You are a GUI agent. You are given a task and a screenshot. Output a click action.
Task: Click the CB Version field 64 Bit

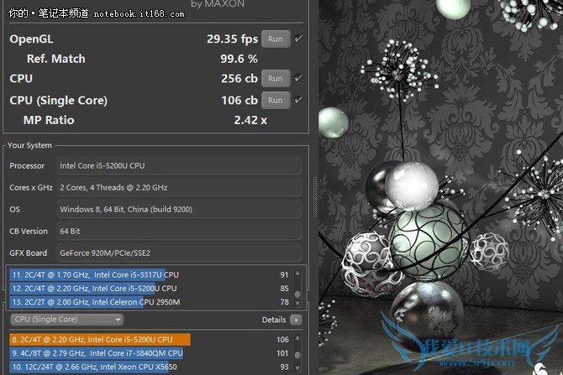click(x=179, y=232)
